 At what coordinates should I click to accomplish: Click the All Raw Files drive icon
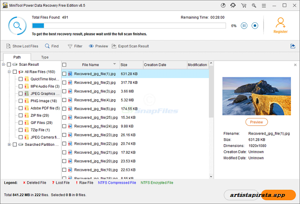[21, 72]
